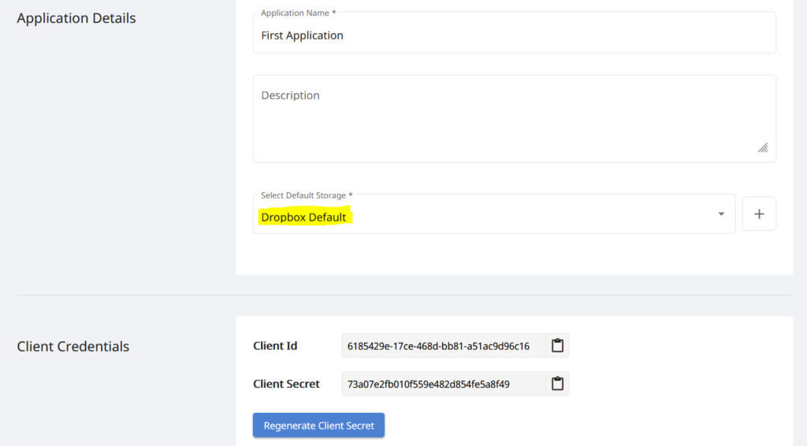Click the Client Credentials section heading

coord(73,346)
